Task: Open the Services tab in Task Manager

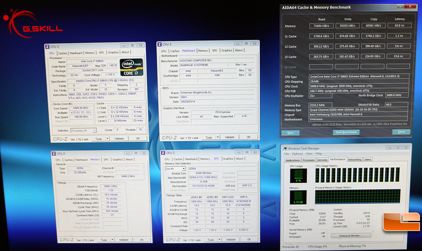Action: [x=322, y=160]
